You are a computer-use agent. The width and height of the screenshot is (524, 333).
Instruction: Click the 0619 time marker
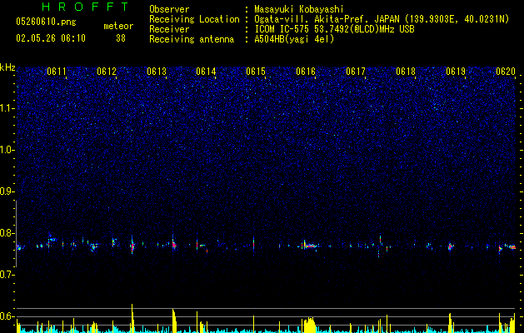click(x=456, y=72)
